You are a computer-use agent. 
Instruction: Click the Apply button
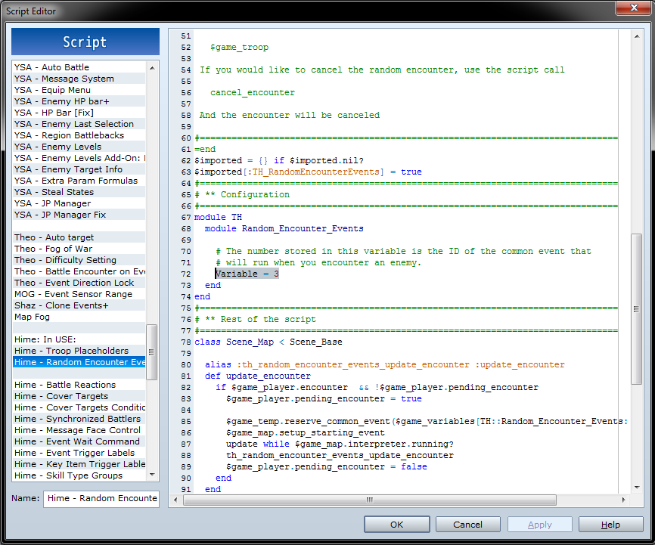point(540,524)
